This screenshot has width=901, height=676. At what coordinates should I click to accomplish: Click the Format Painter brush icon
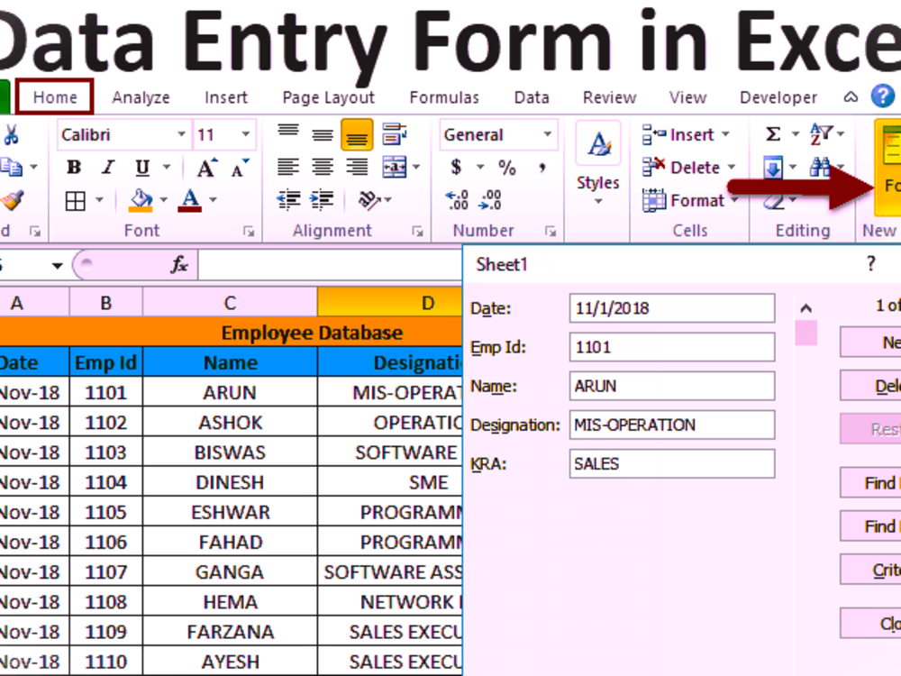[x=12, y=200]
